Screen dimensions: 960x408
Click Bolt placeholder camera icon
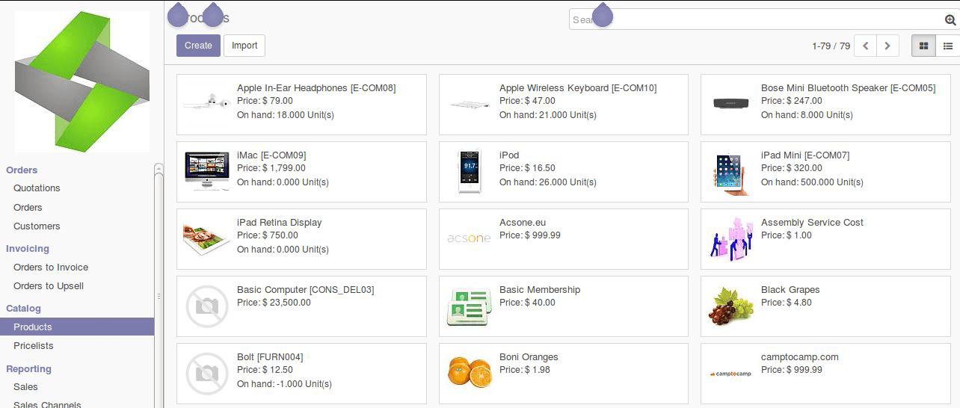coord(206,374)
